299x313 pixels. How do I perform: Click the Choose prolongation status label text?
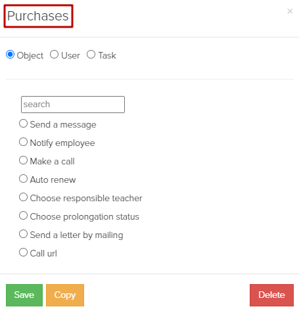tap(85, 216)
